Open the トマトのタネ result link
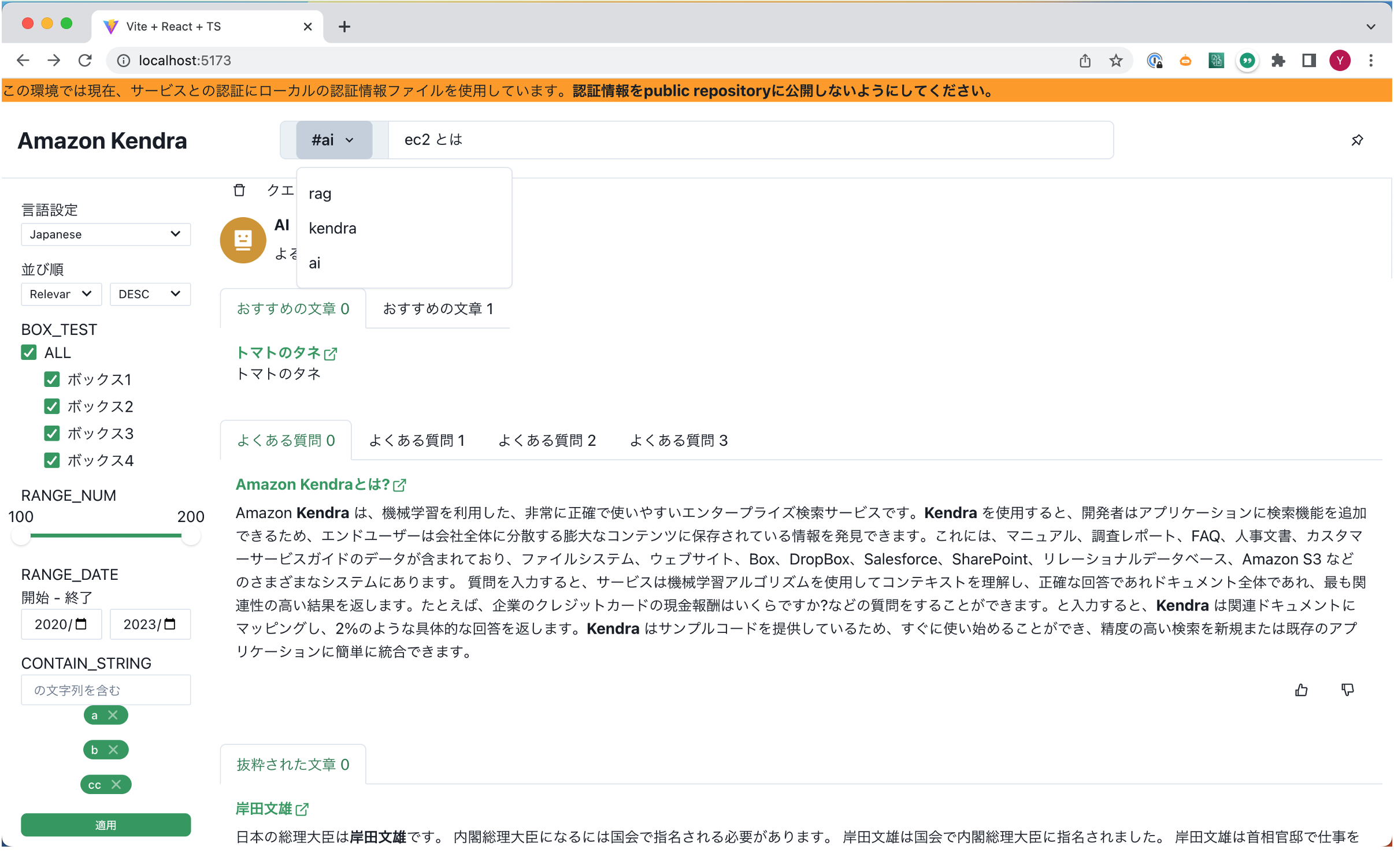Image resolution: width=1394 pixels, height=857 pixels. [x=279, y=353]
